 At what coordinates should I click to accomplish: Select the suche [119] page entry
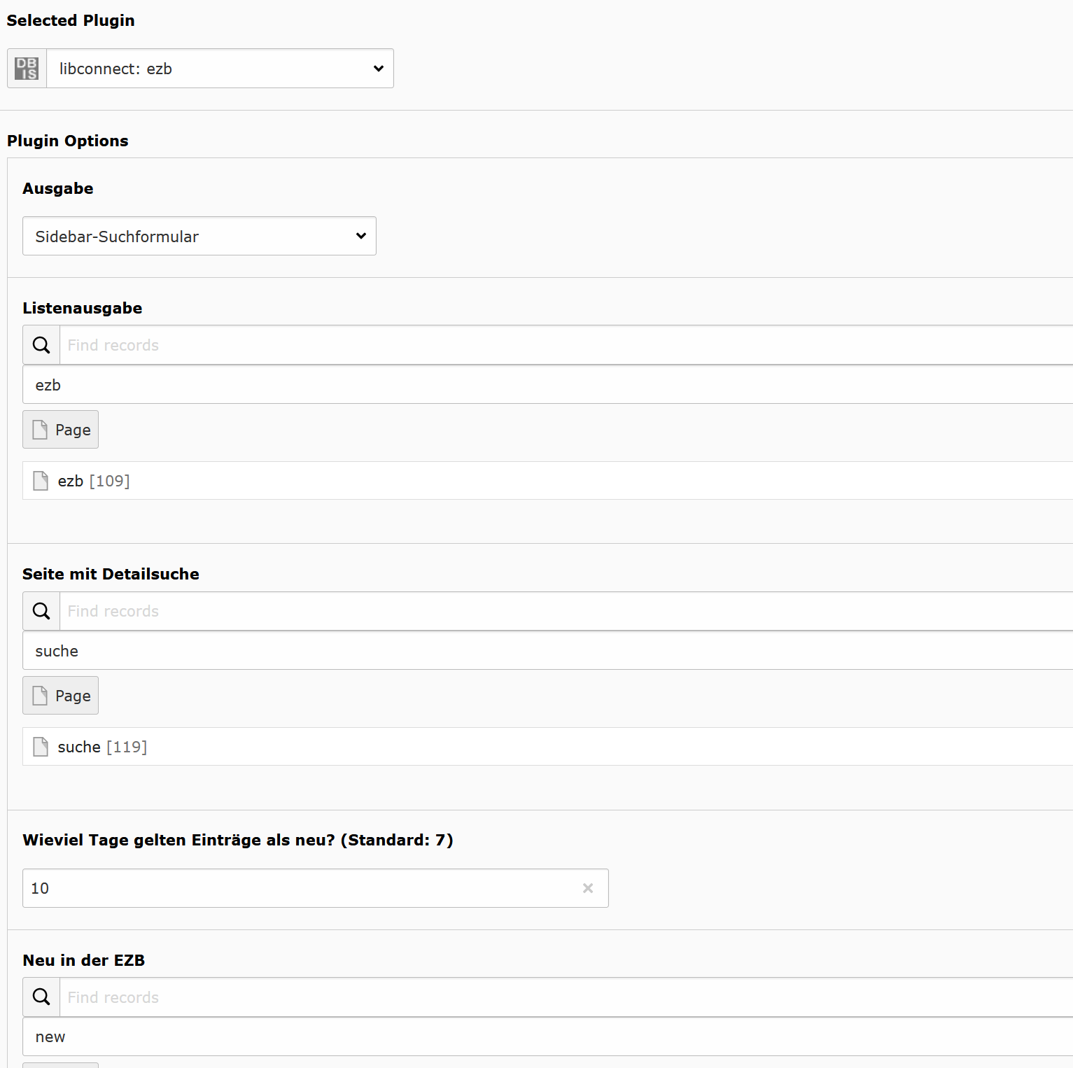click(x=102, y=746)
